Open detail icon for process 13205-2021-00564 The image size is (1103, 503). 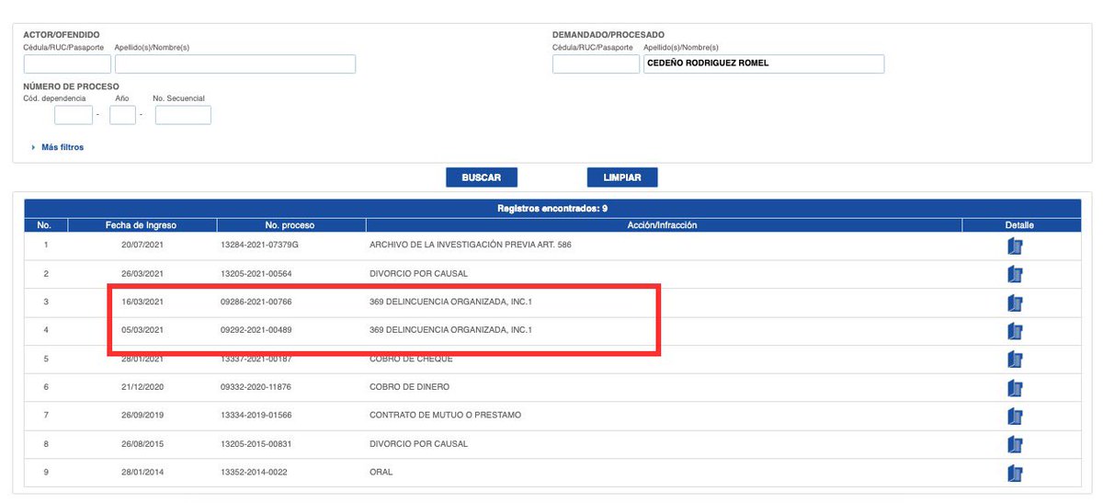(x=1015, y=274)
